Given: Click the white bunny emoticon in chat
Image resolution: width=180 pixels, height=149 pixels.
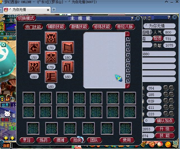Looking at the screenshot, I should pyautogui.click(x=8, y=114).
